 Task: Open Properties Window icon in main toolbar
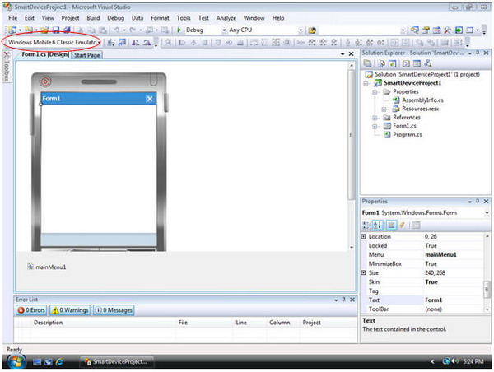click(x=426, y=30)
